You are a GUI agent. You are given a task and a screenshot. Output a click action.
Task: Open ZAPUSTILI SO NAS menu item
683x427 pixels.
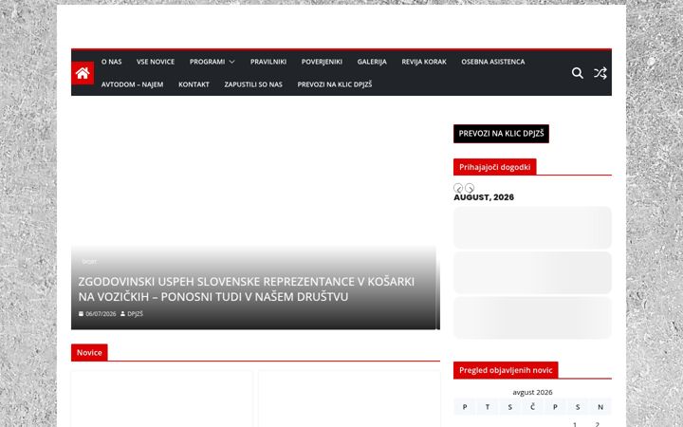tap(253, 84)
